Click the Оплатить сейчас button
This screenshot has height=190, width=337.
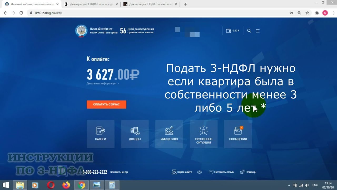106,104
